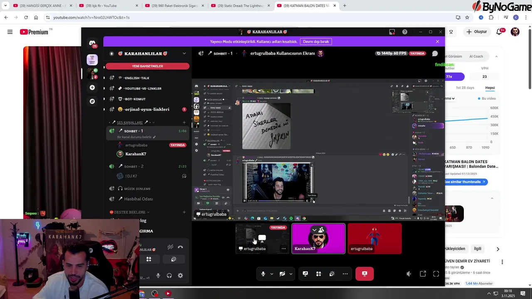Image resolution: width=532 pixels, height=299 pixels.
Task: Share your screen in call controls
Action: point(305,274)
